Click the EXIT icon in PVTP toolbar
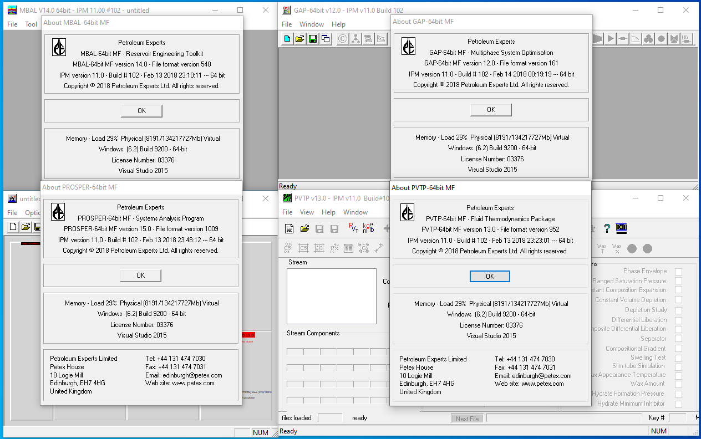 tap(621, 228)
